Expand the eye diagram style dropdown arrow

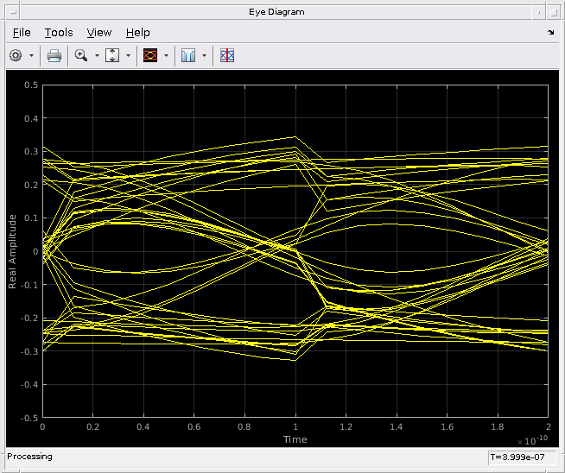(166, 55)
